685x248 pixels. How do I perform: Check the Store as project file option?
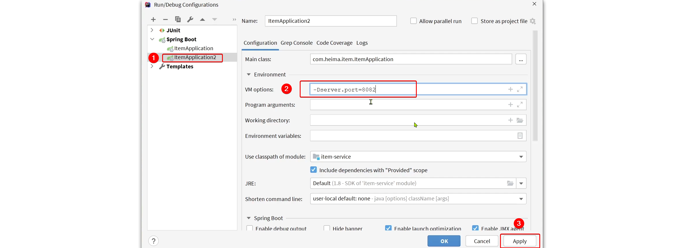(x=474, y=21)
